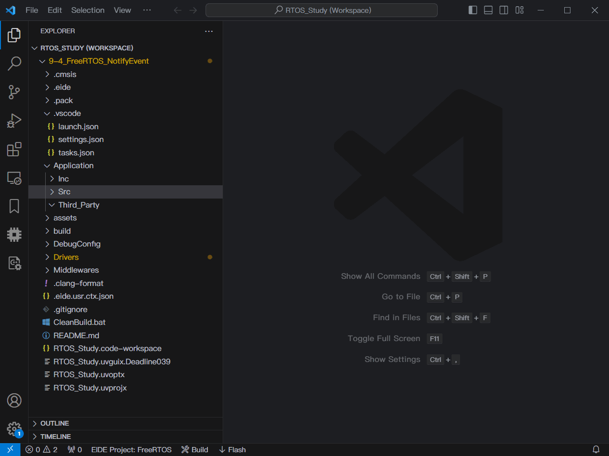The width and height of the screenshot is (609, 456).
Task: Toggle the secondary side bar visibility
Action: pyautogui.click(x=503, y=10)
